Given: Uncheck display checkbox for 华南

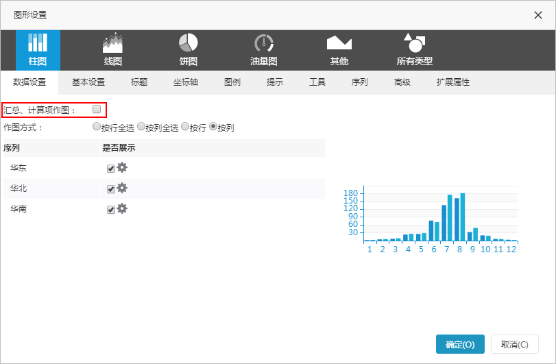Looking at the screenshot, I should (111, 210).
